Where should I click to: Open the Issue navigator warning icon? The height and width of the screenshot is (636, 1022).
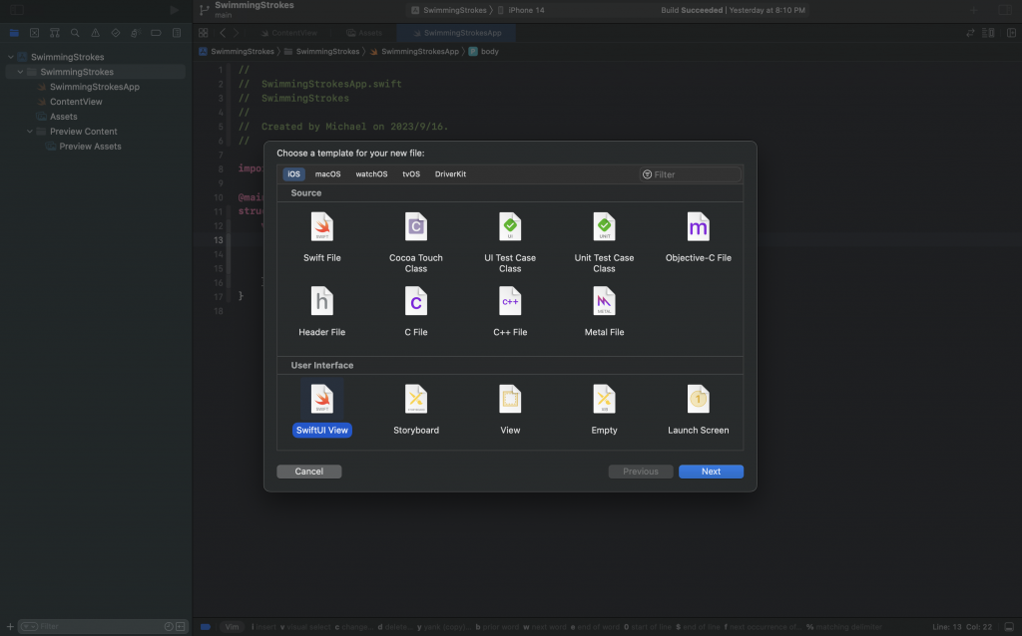[x=95, y=33]
